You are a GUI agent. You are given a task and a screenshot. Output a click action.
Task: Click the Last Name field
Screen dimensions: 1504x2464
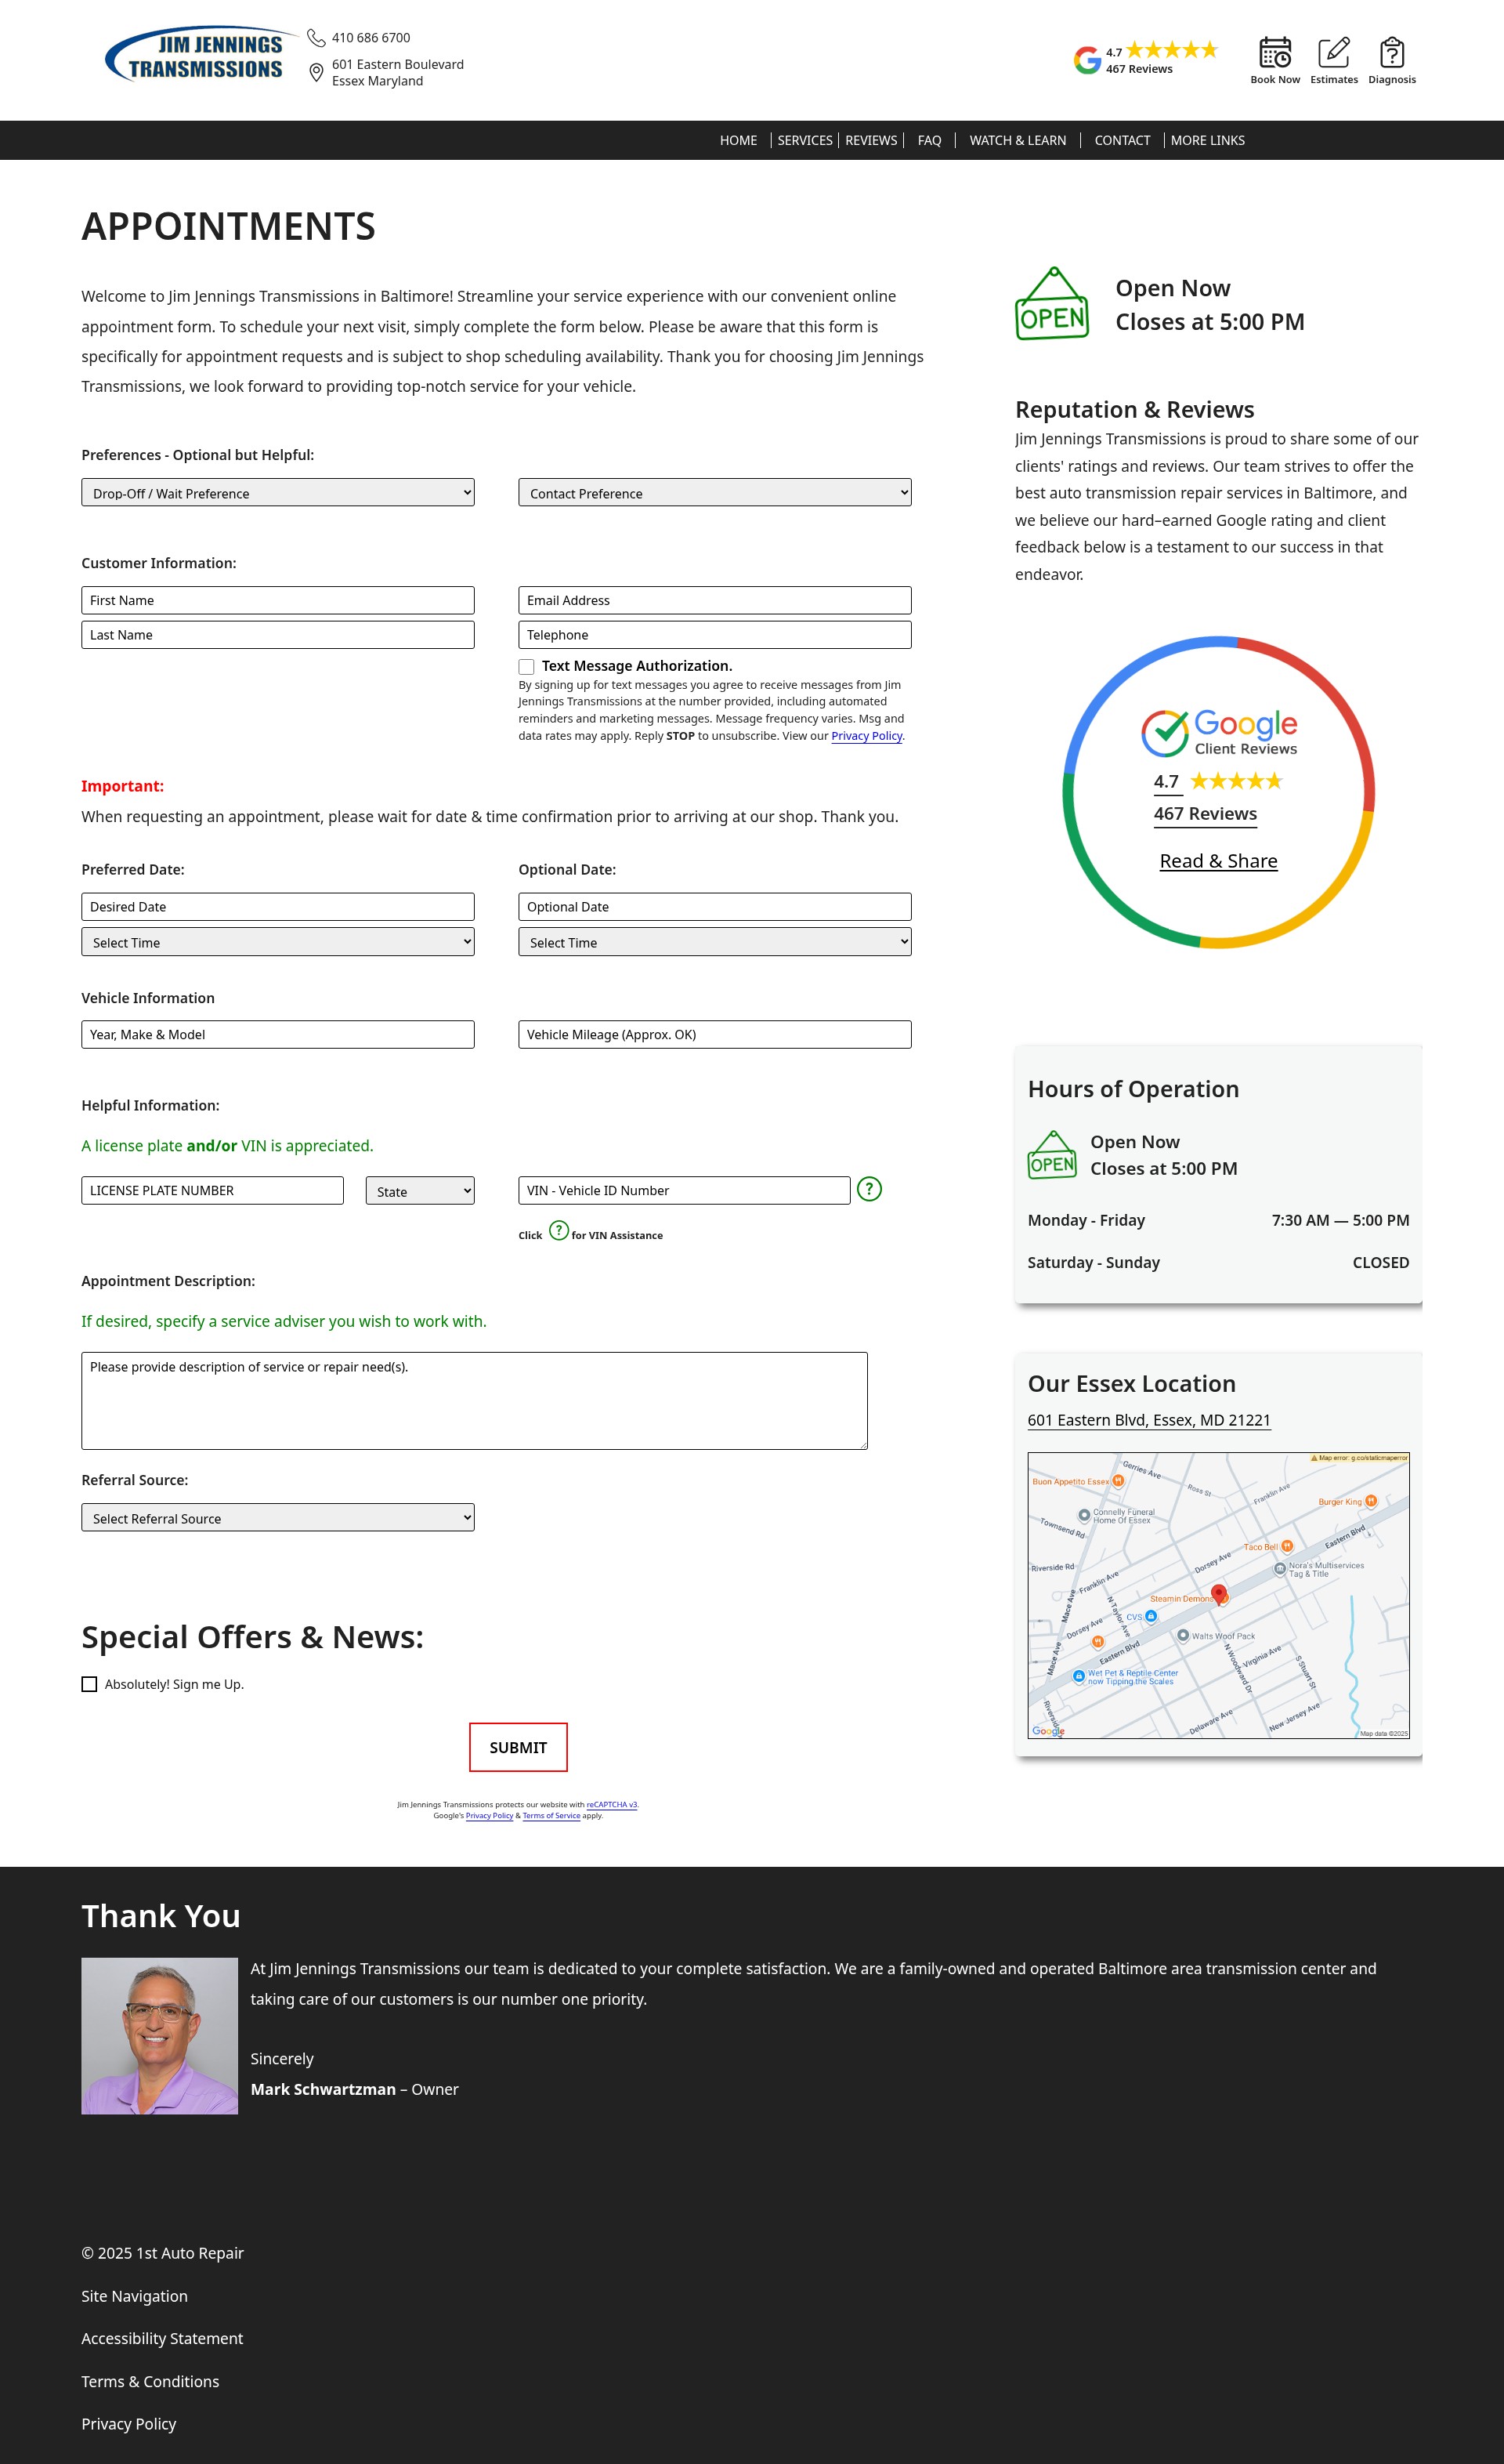[x=278, y=635]
